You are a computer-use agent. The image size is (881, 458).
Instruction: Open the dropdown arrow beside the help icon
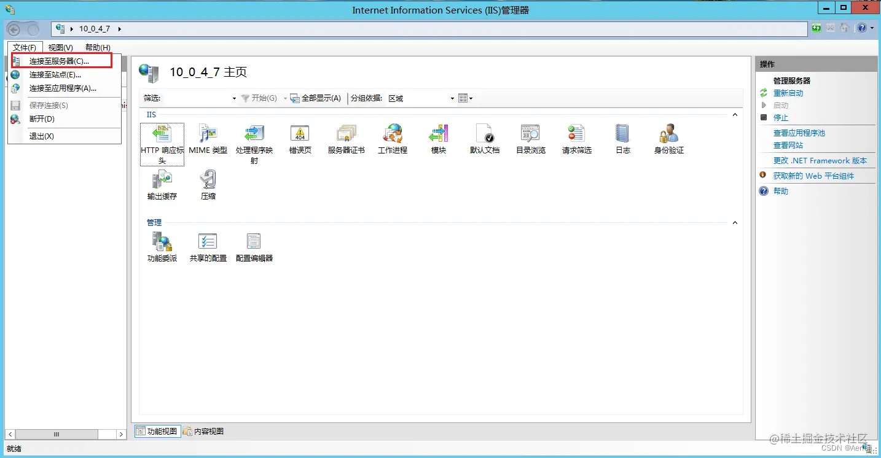click(872, 28)
